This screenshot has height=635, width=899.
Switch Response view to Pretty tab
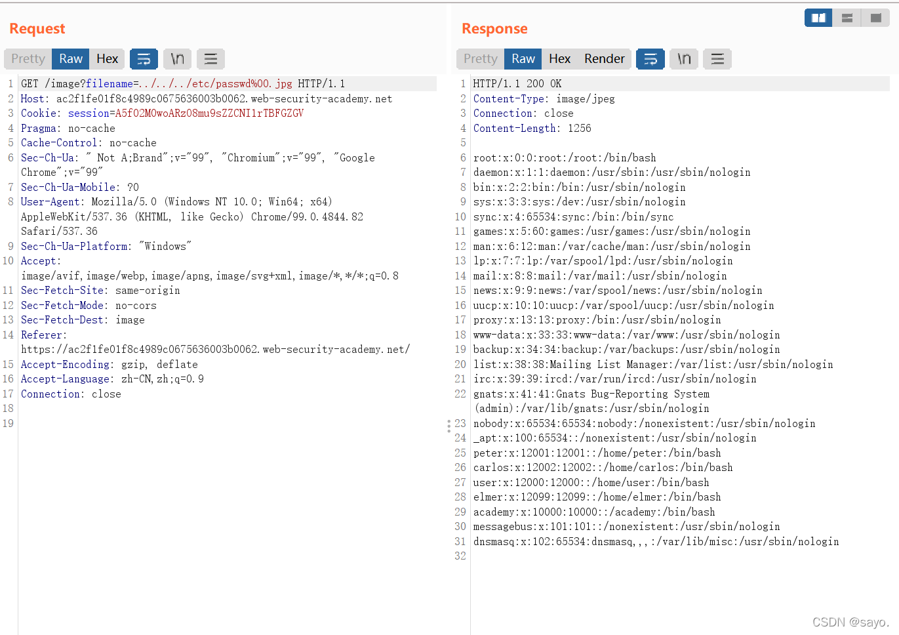pos(481,59)
